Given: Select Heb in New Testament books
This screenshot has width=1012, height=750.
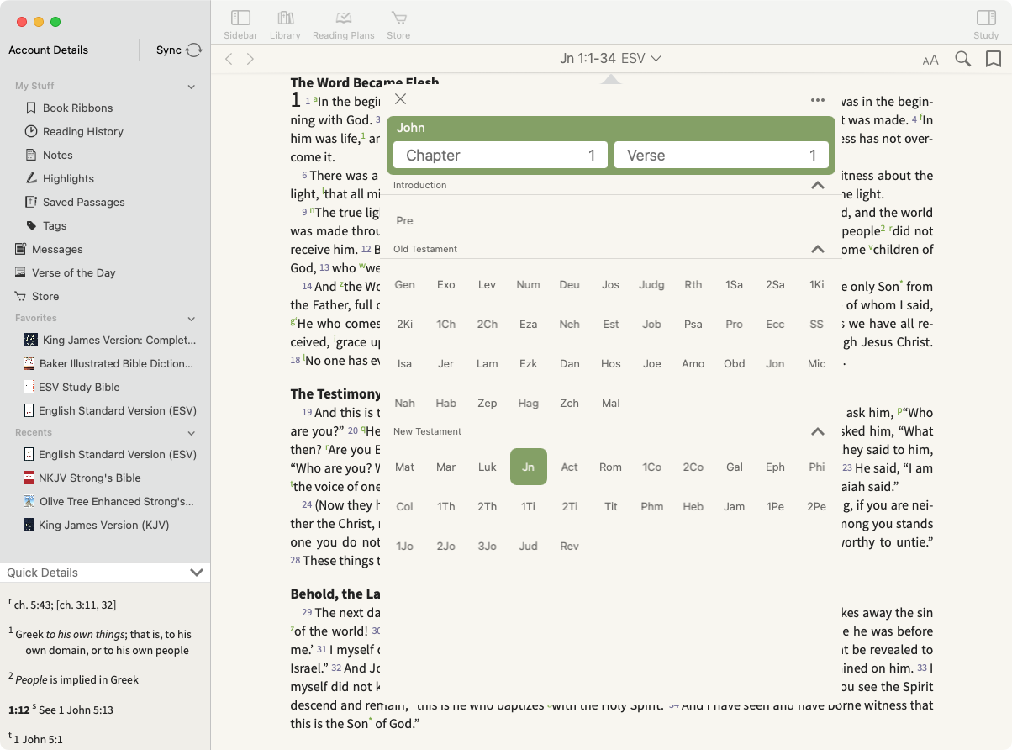Looking at the screenshot, I should (693, 506).
